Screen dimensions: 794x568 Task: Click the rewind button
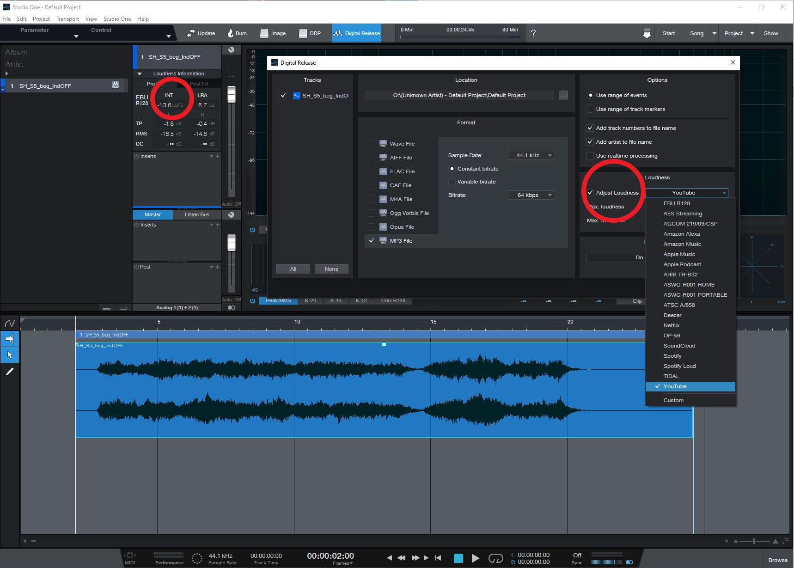402,558
